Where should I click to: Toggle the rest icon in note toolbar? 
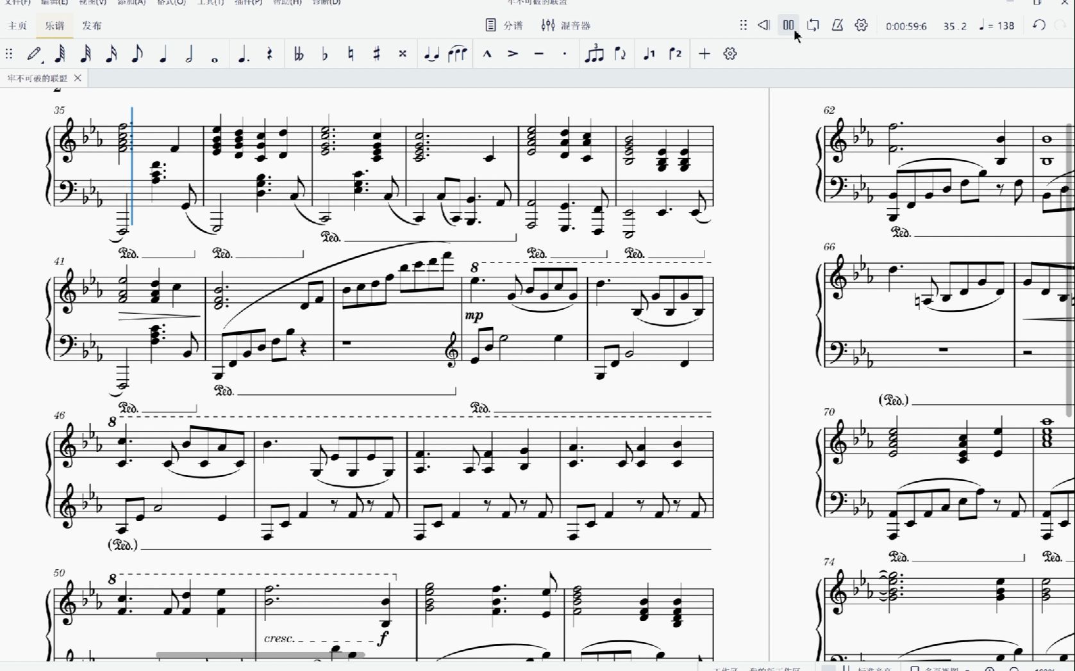click(x=270, y=54)
